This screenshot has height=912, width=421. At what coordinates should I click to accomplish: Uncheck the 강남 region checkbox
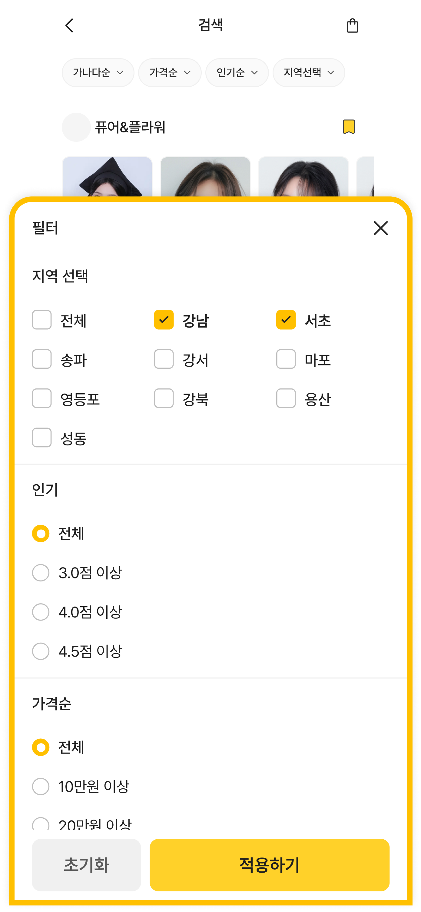[x=164, y=320]
